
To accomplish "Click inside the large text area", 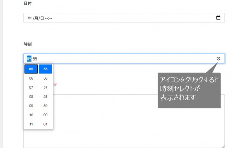I will click(x=139, y=121).
